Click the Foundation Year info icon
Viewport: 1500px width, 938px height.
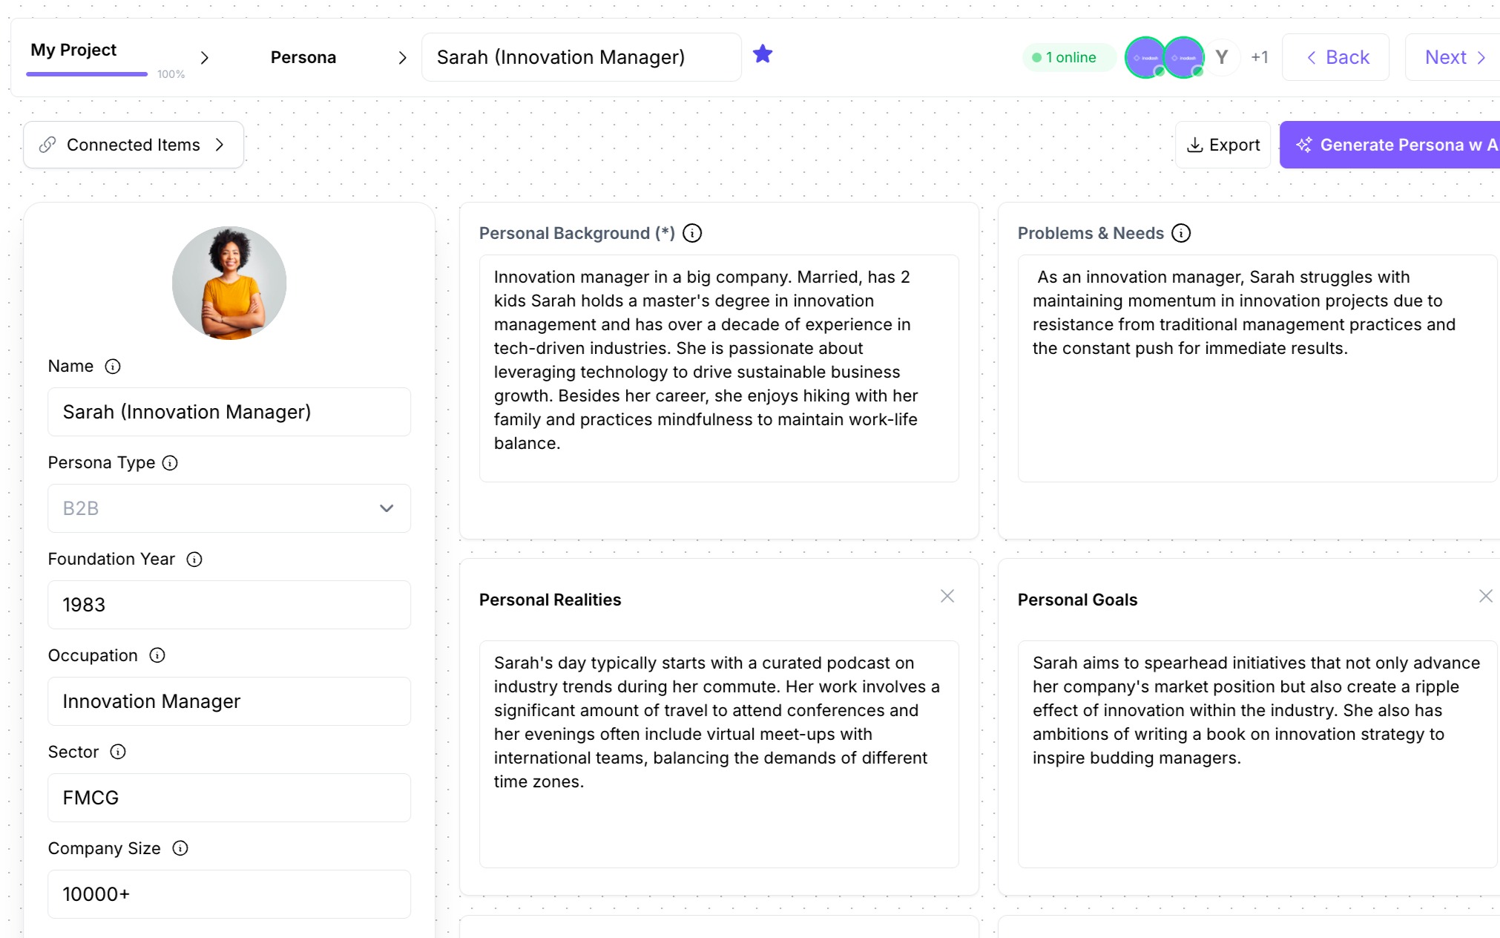click(x=194, y=560)
